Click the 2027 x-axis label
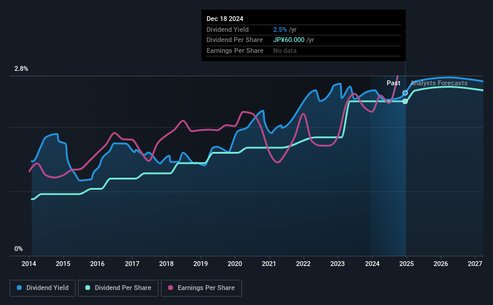493x305 pixels. pos(475,264)
